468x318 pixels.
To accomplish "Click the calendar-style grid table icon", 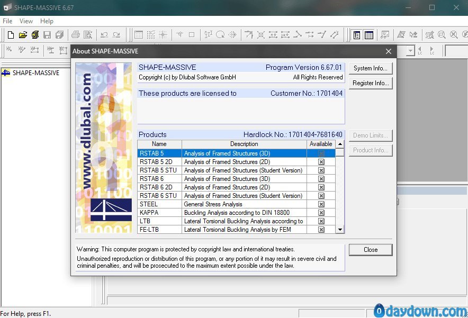I will coord(139,35).
